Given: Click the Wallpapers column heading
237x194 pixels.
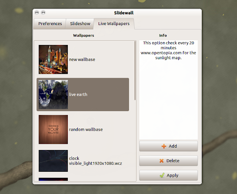Looking at the screenshot, I should click(x=83, y=35).
